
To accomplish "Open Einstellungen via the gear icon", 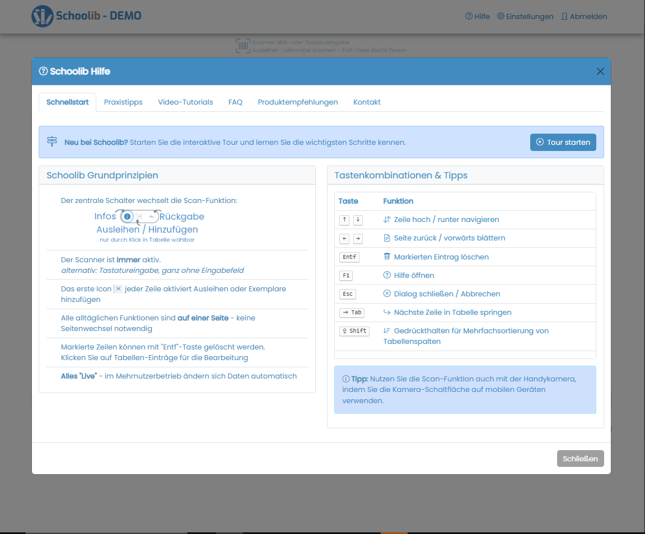I will point(501,16).
